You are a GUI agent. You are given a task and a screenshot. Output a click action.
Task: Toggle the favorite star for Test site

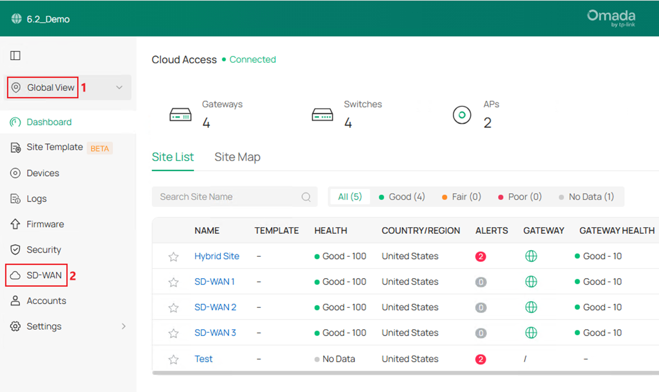point(173,359)
